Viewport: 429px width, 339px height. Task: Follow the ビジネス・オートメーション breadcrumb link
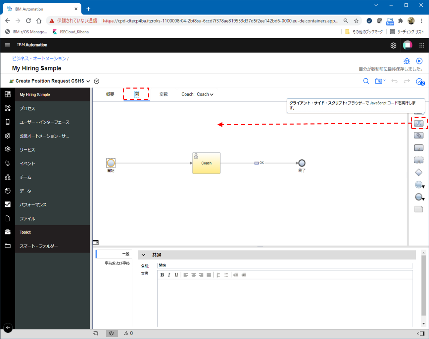(39, 58)
